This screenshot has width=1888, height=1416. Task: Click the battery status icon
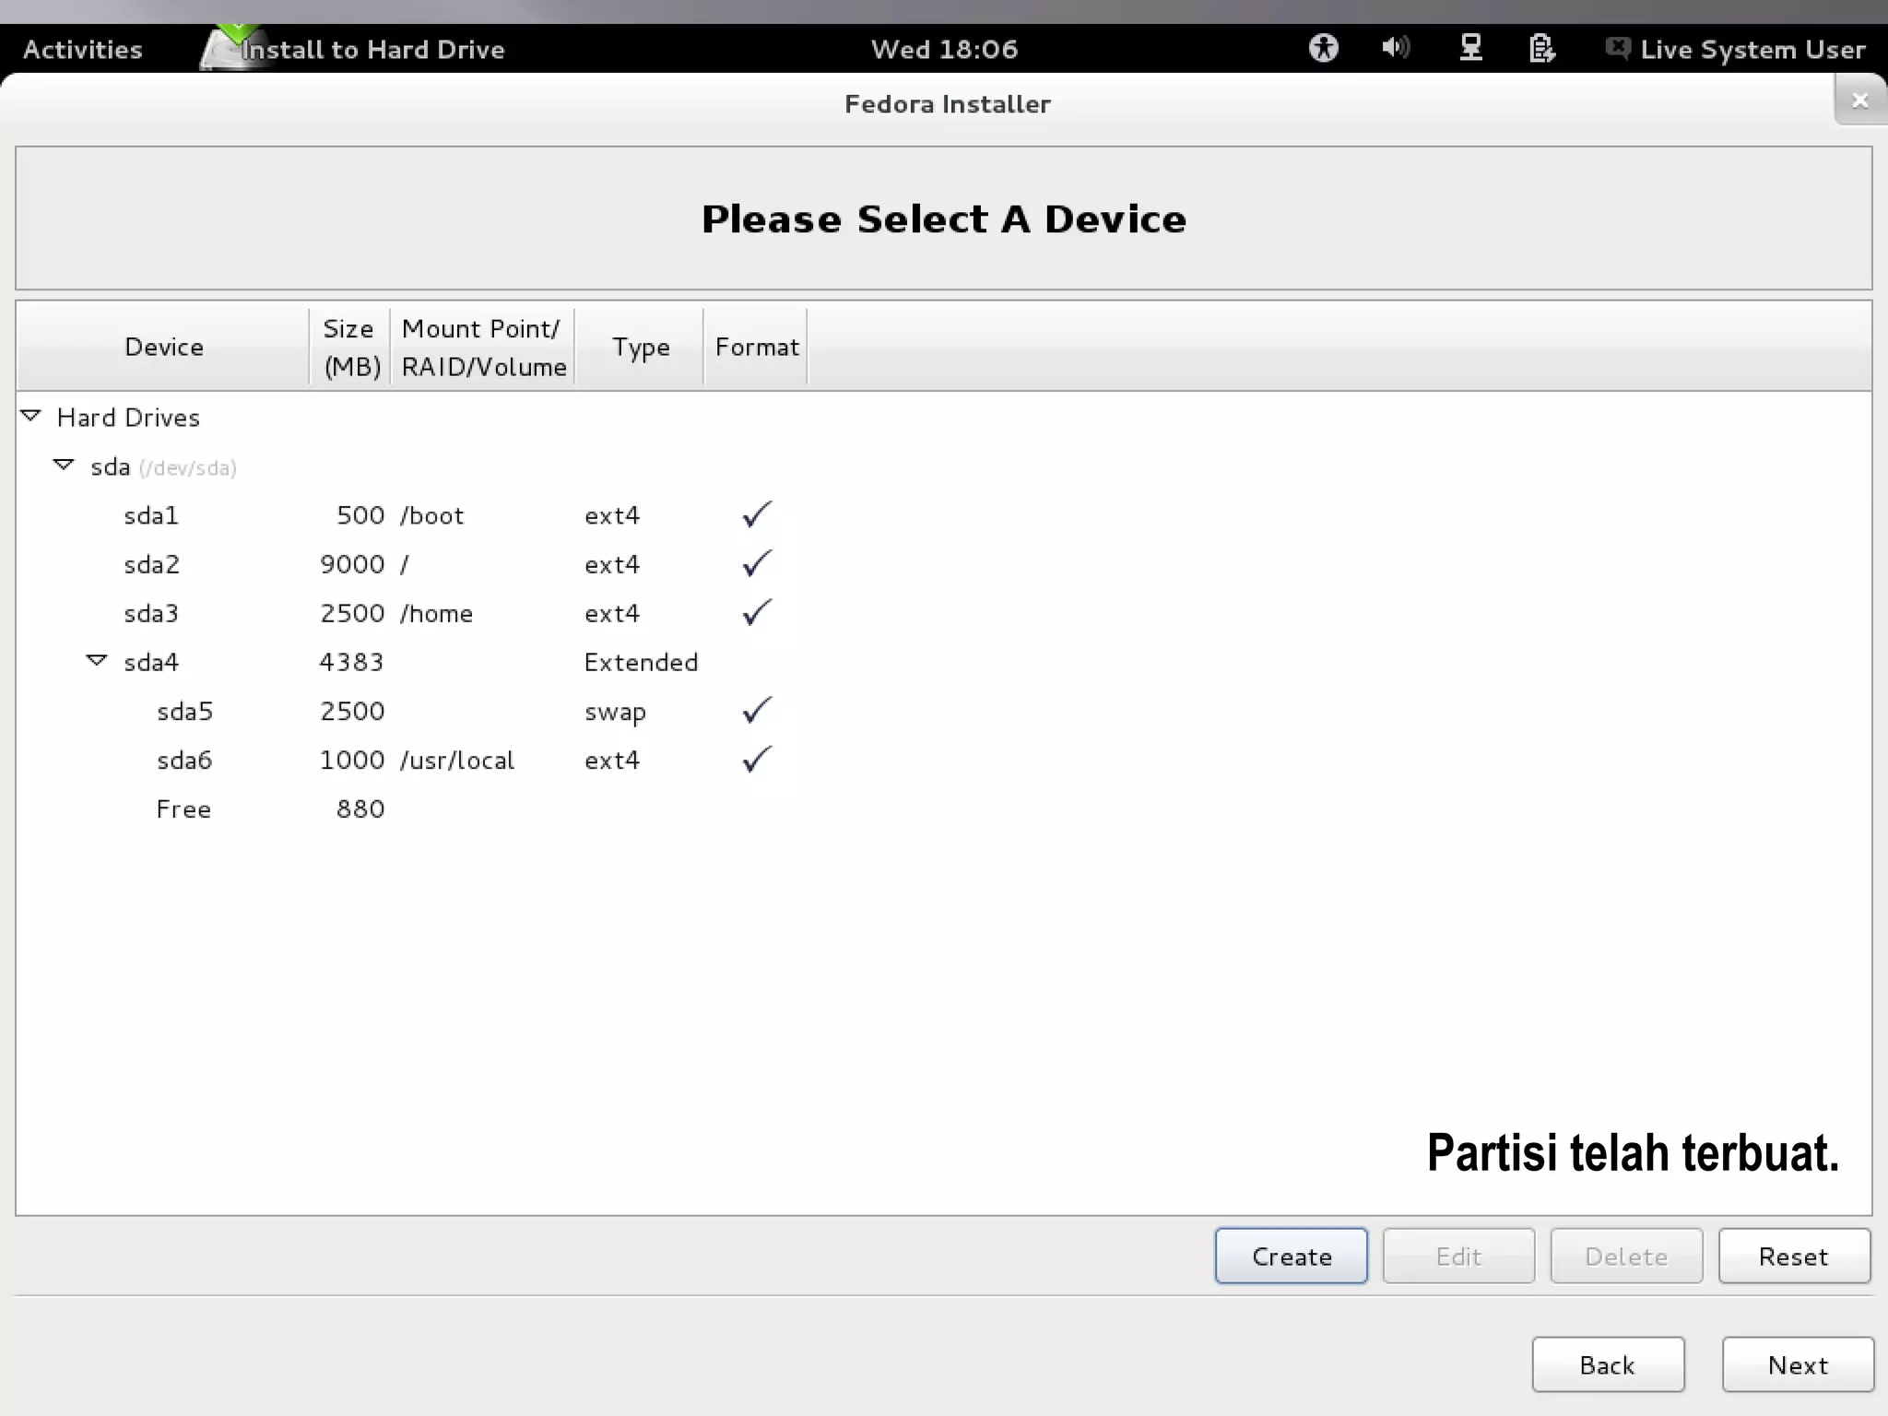pyautogui.click(x=1541, y=48)
